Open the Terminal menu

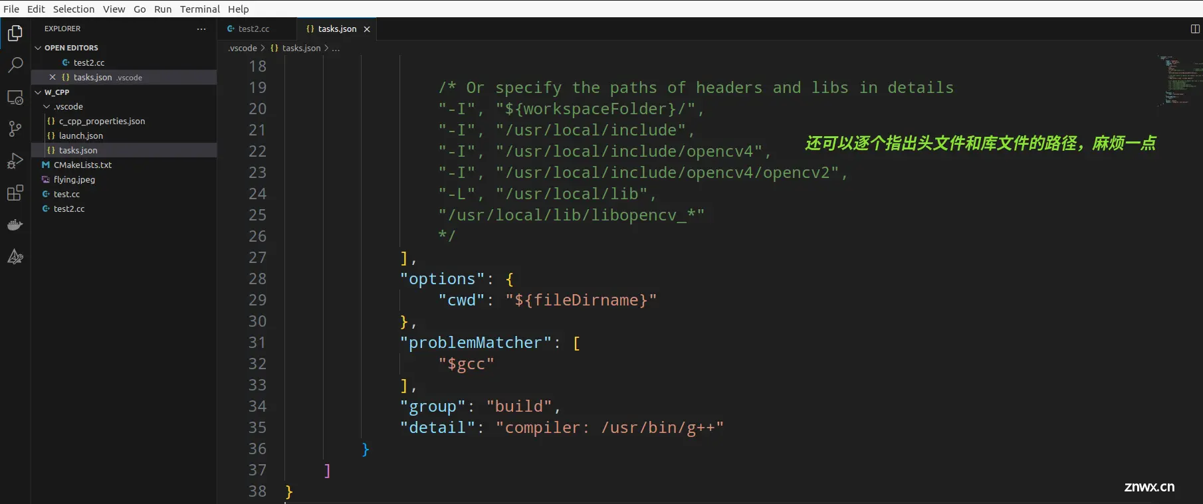click(x=200, y=9)
